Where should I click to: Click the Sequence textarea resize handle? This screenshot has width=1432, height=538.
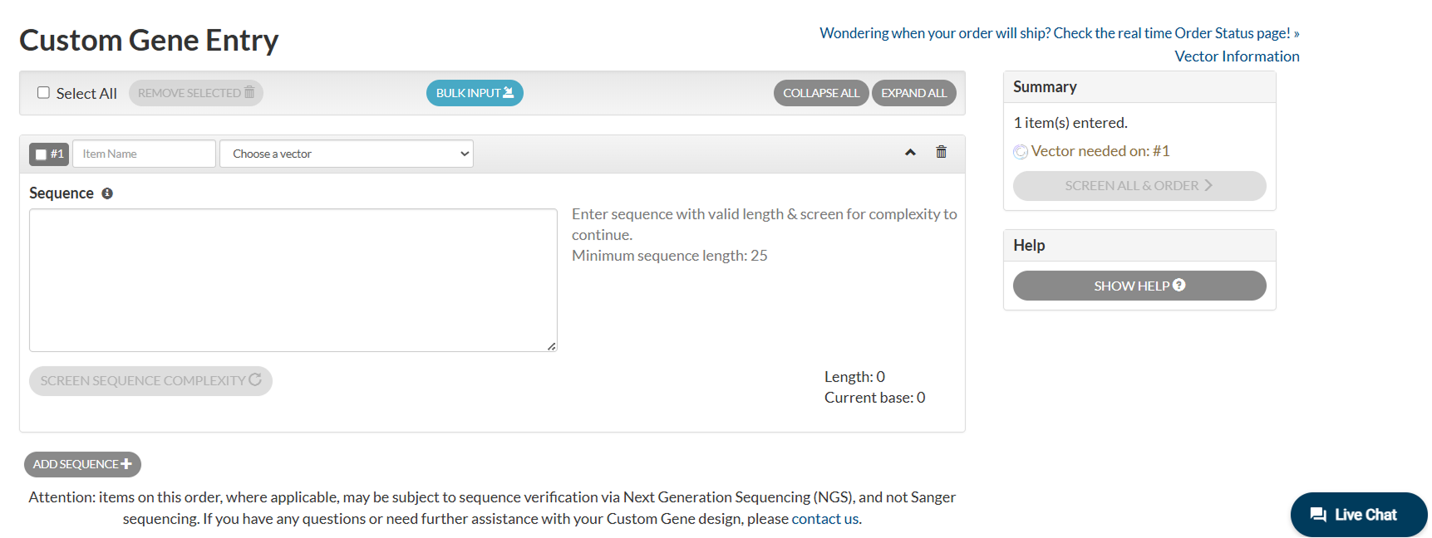point(552,346)
